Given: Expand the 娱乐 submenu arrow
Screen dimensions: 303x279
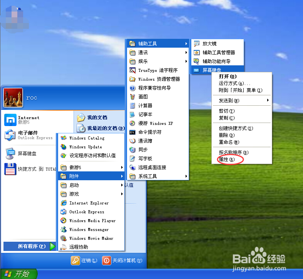Looking at the screenshot, I should click(186, 61).
